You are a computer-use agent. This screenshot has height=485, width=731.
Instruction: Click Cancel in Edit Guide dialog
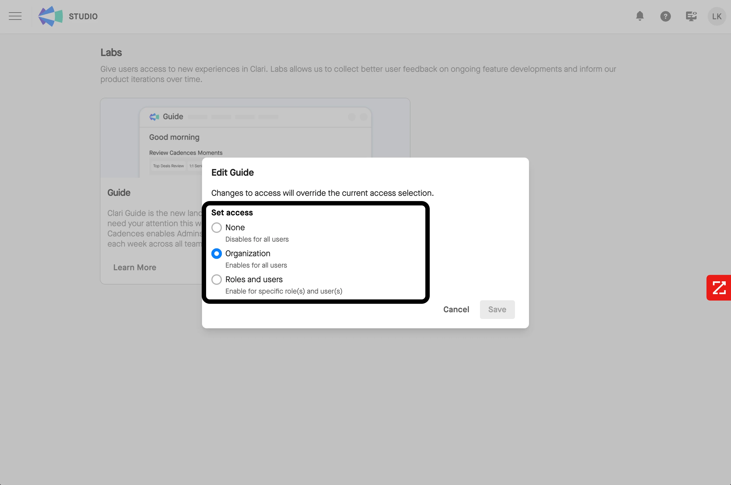tap(456, 309)
